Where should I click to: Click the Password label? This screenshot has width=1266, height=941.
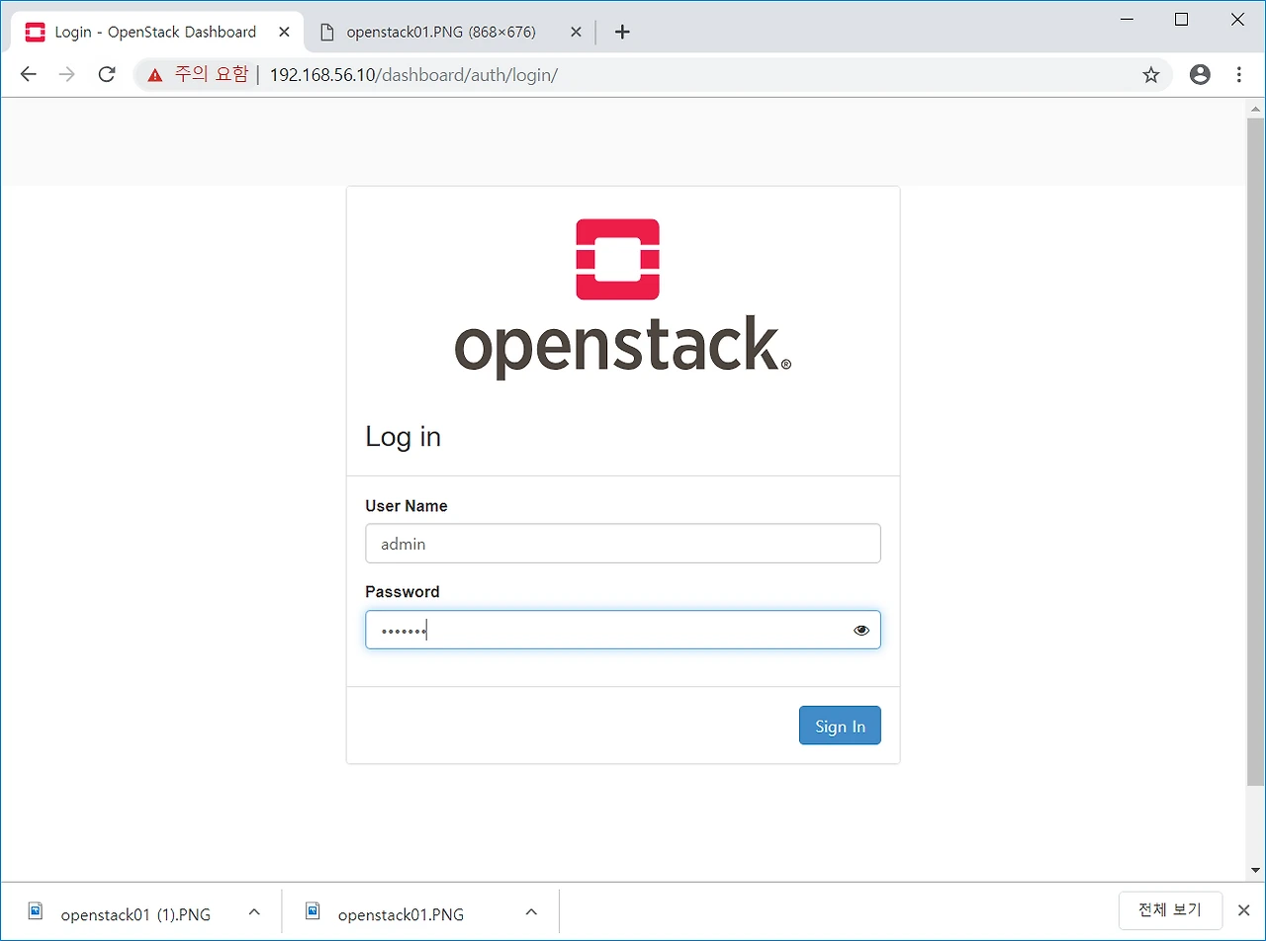click(x=403, y=591)
